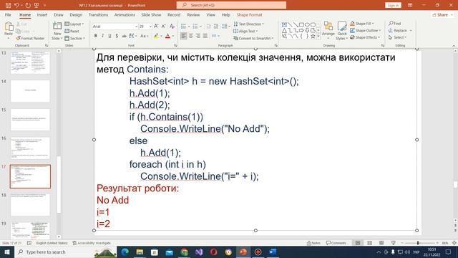The height and width of the screenshot is (258, 458).
Task: Justify the text
Action: coord(205,36)
